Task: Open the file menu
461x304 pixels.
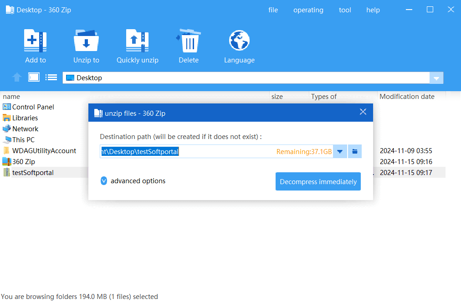Action: pyautogui.click(x=273, y=10)
